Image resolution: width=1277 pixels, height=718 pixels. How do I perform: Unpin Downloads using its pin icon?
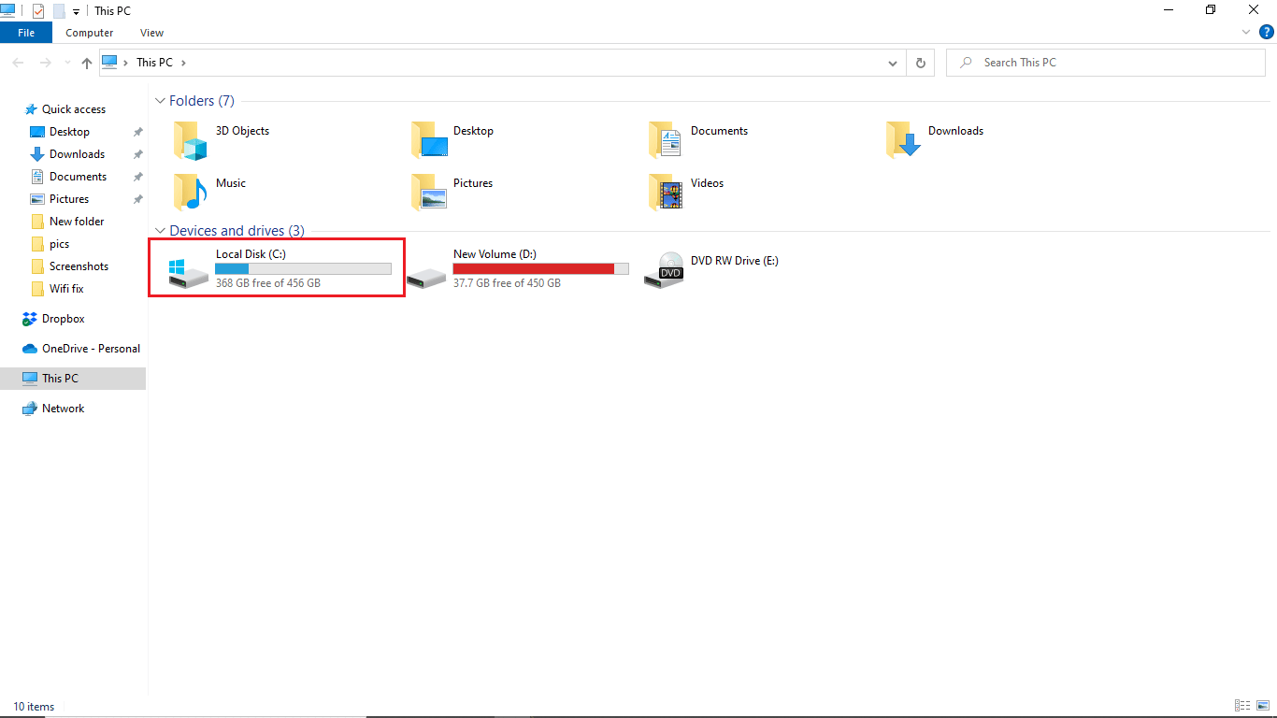(137, 154)
